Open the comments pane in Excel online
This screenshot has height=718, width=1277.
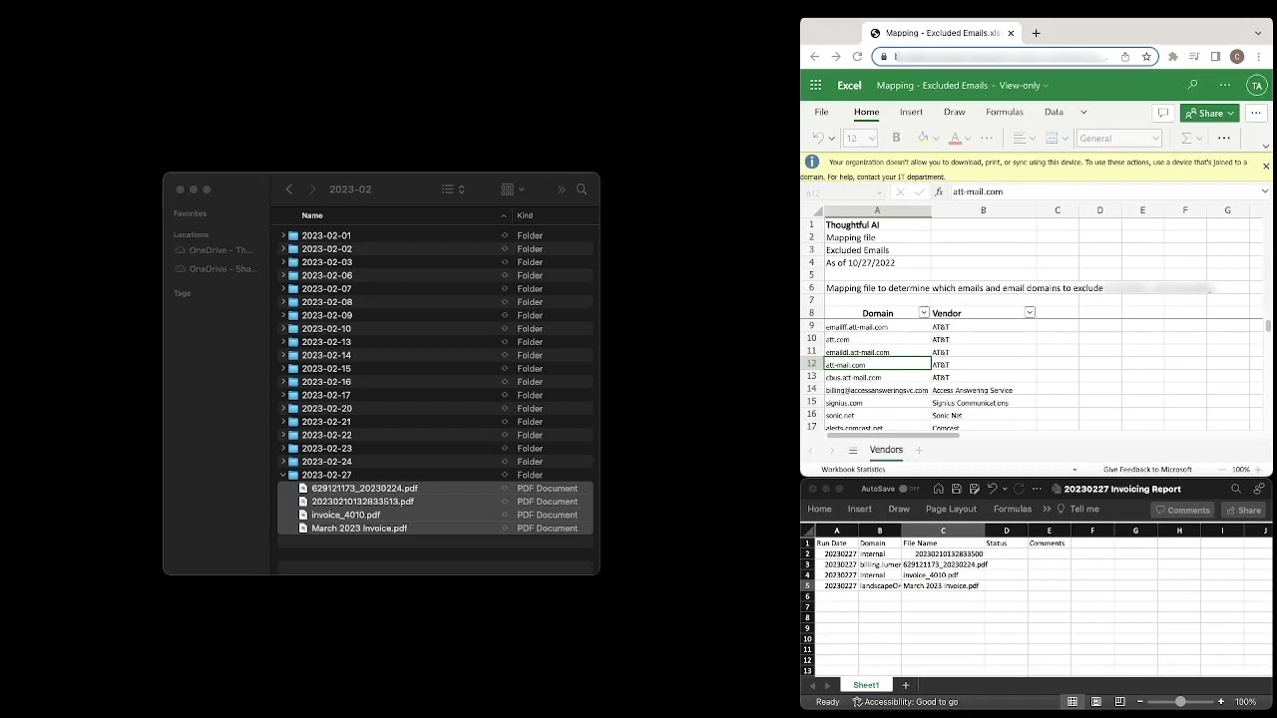1162,113
